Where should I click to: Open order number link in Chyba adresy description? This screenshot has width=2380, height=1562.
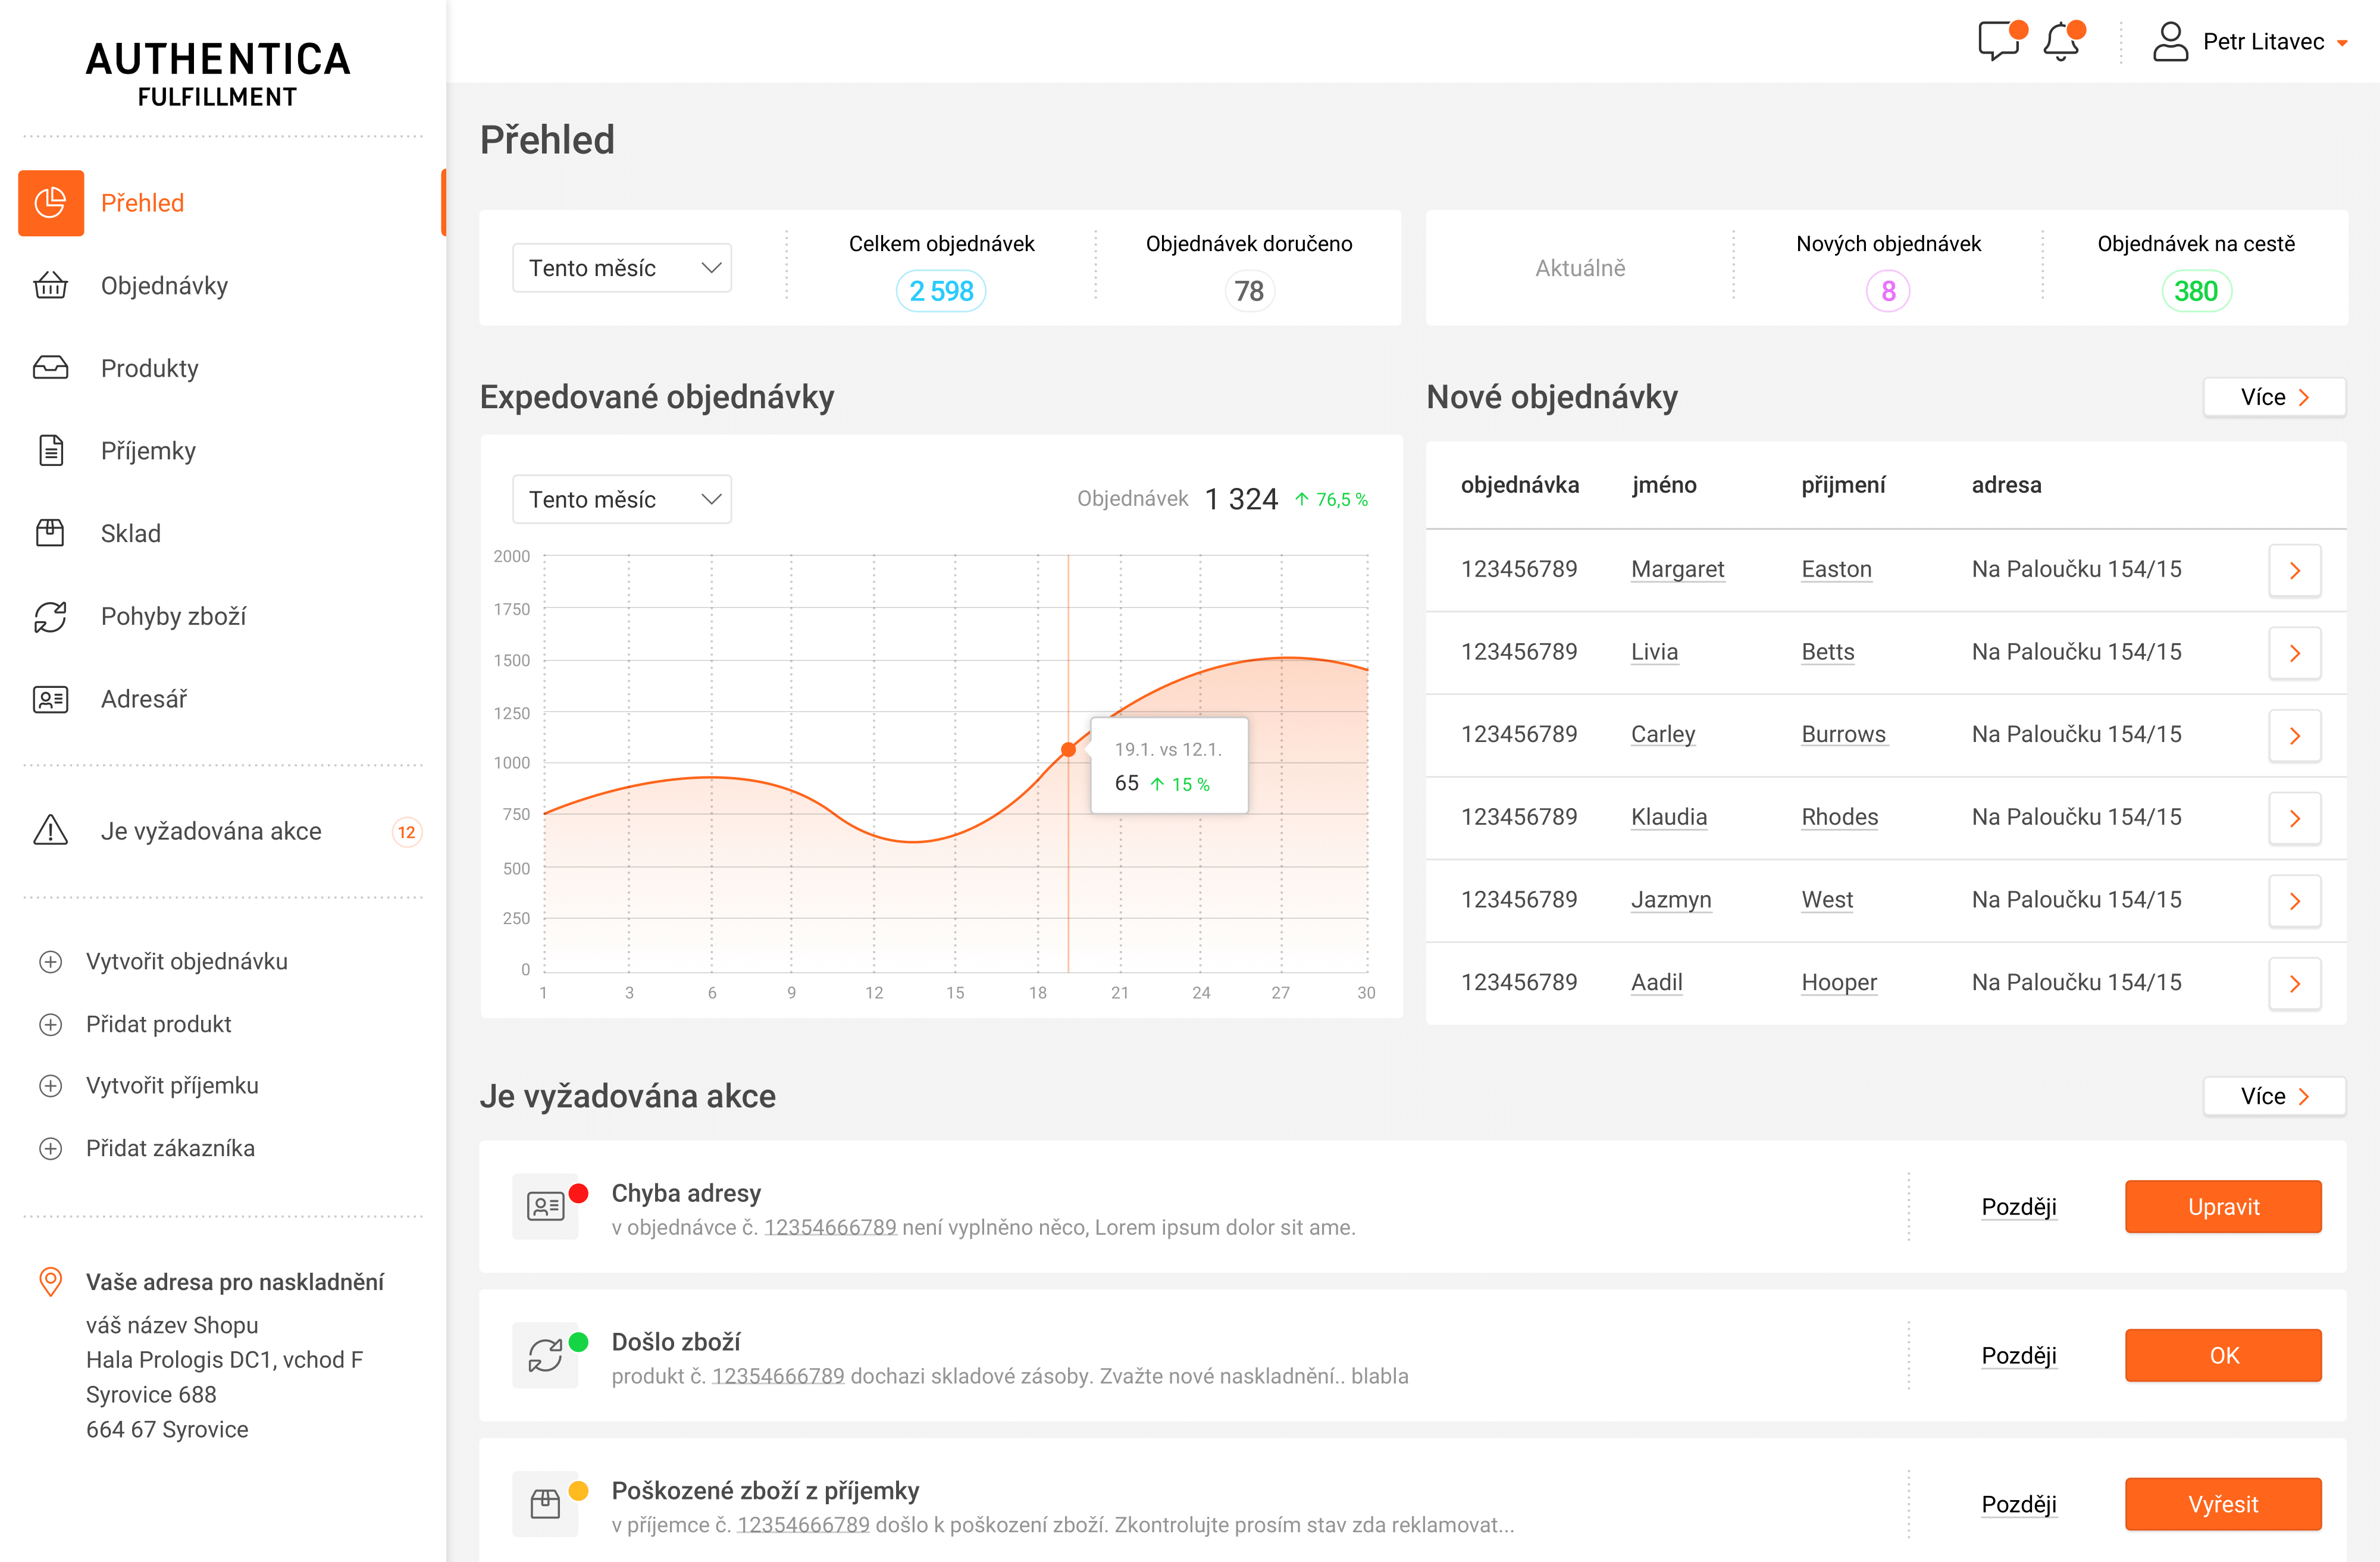pos(830,1228)
